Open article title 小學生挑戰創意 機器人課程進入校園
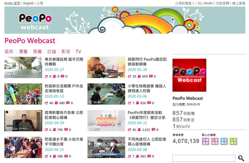This screenshot has height=163, width=249. (x=147, y=88)
